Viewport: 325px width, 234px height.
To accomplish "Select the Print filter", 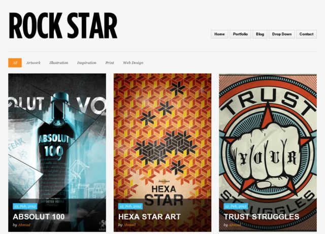I will (x=110, y=63).
